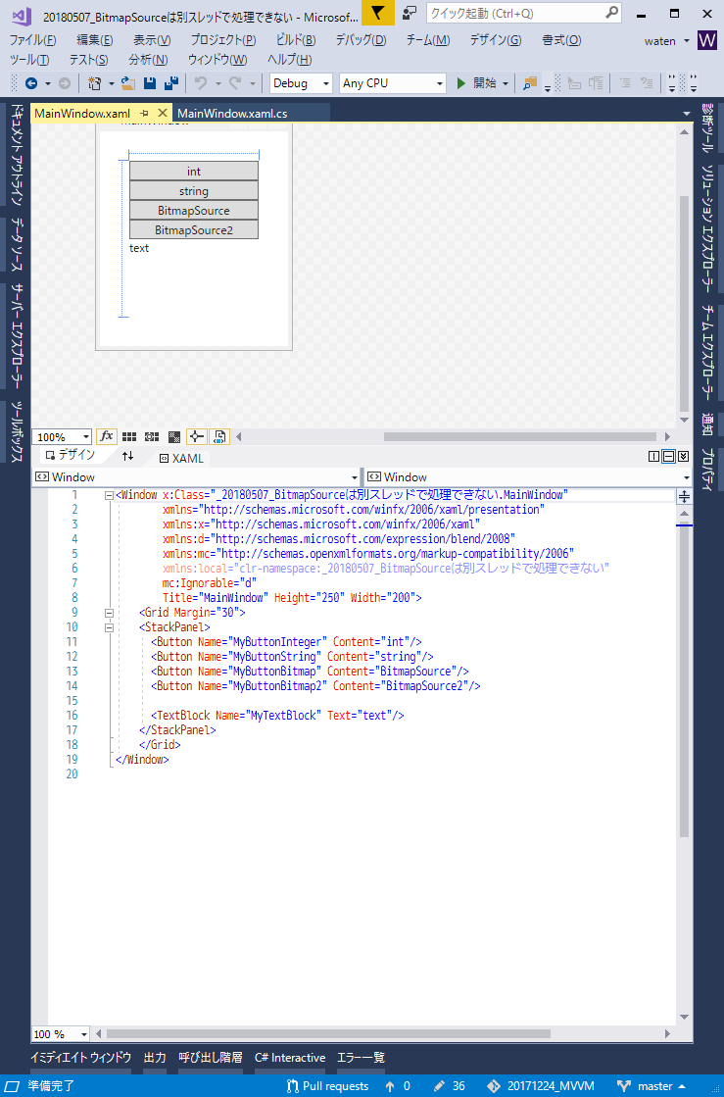The image size is (724, 1097).
Task: Select the デザイン pane tab
Action: coord(71,456)
